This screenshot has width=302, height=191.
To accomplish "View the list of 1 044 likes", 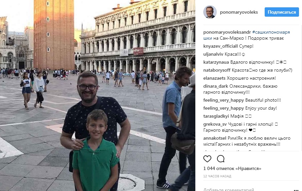I will pos(232,168).
